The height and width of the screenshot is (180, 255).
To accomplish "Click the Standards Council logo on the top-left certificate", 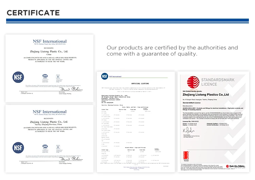I will point(58,76).
